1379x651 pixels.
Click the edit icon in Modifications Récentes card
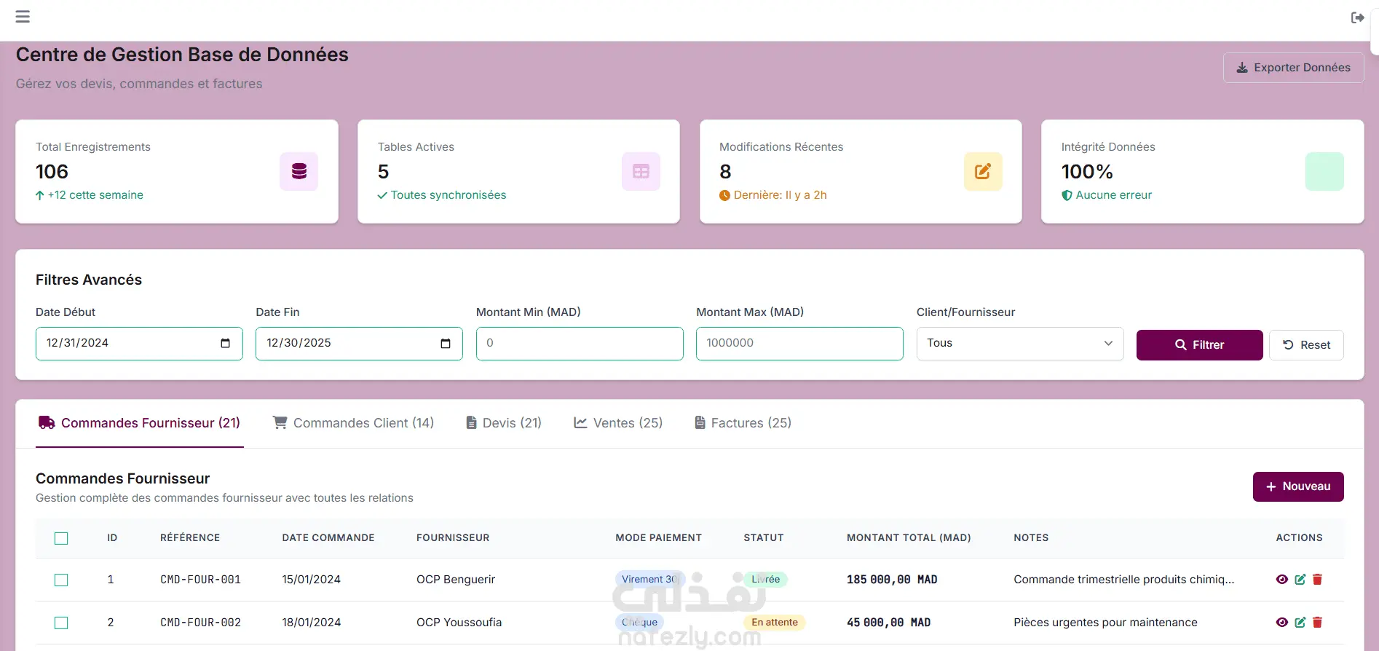click(x=983, y=171)
